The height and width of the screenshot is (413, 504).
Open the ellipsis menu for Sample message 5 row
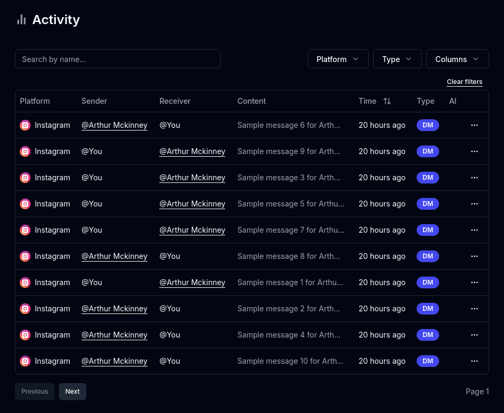point(475,204)
